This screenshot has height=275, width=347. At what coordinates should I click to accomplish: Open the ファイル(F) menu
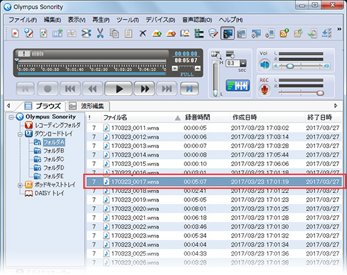[x=22, y=20]
